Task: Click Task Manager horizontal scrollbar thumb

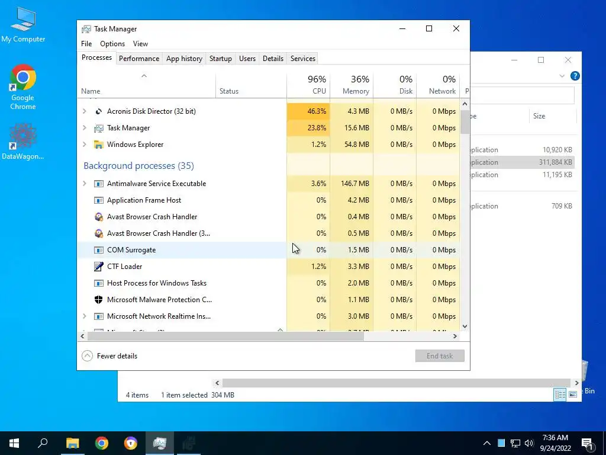Action: [225, 337]
